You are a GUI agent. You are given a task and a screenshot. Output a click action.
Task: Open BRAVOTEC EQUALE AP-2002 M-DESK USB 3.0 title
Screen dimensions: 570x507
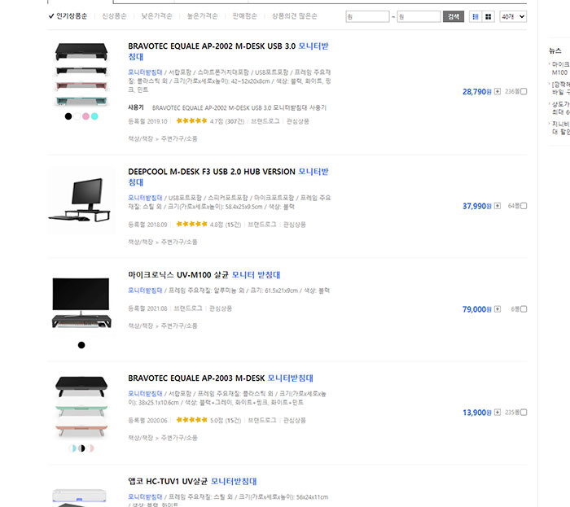coord(228,51)
